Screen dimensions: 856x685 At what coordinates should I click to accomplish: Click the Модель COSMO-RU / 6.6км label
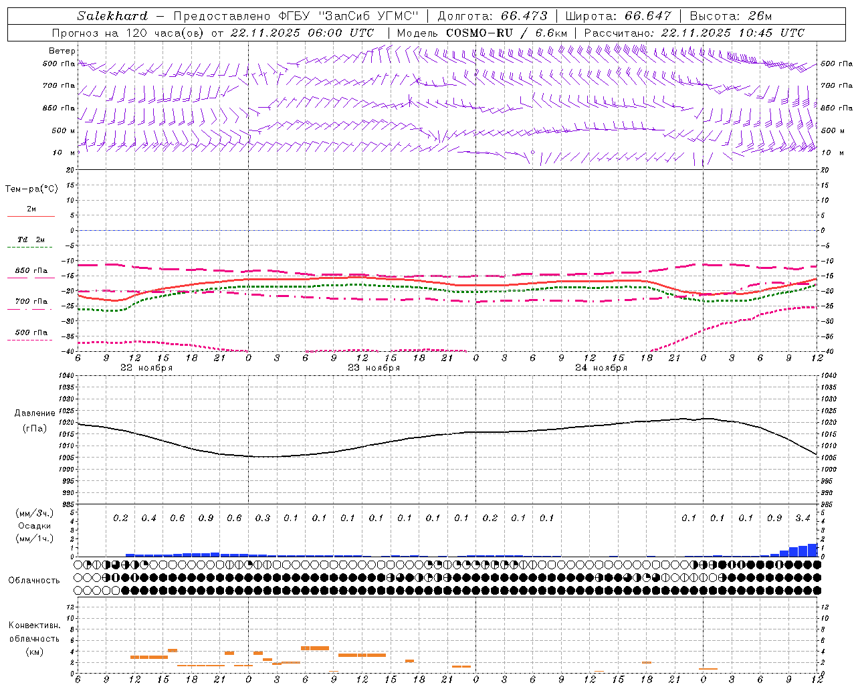pyautogui.click(x=481, y=33)
